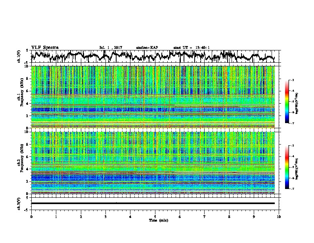The image size is (314, 243).
Task: Click the "-4" tick on ch.1 color bar
Action: [x=293, y=91]
